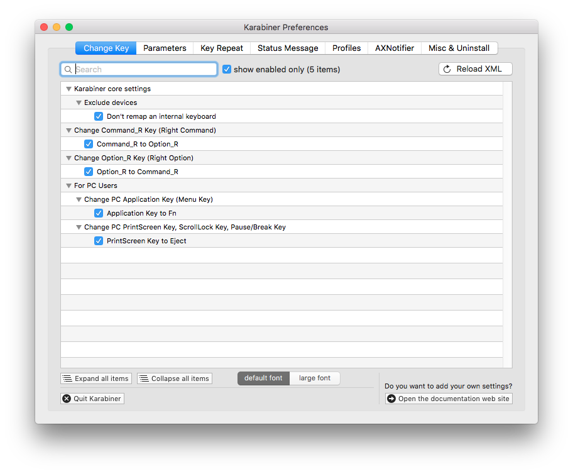Collapse Change Option_R Key group
This screenshot has width=573, height=474.
click(x=68, y=158)
